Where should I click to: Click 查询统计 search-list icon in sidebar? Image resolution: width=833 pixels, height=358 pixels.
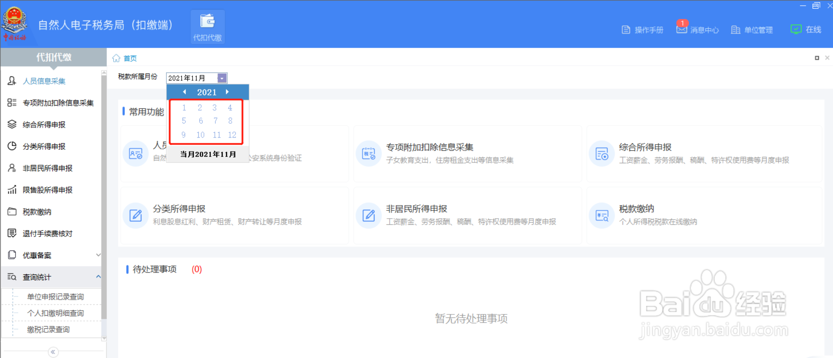(x=12, y=277)
